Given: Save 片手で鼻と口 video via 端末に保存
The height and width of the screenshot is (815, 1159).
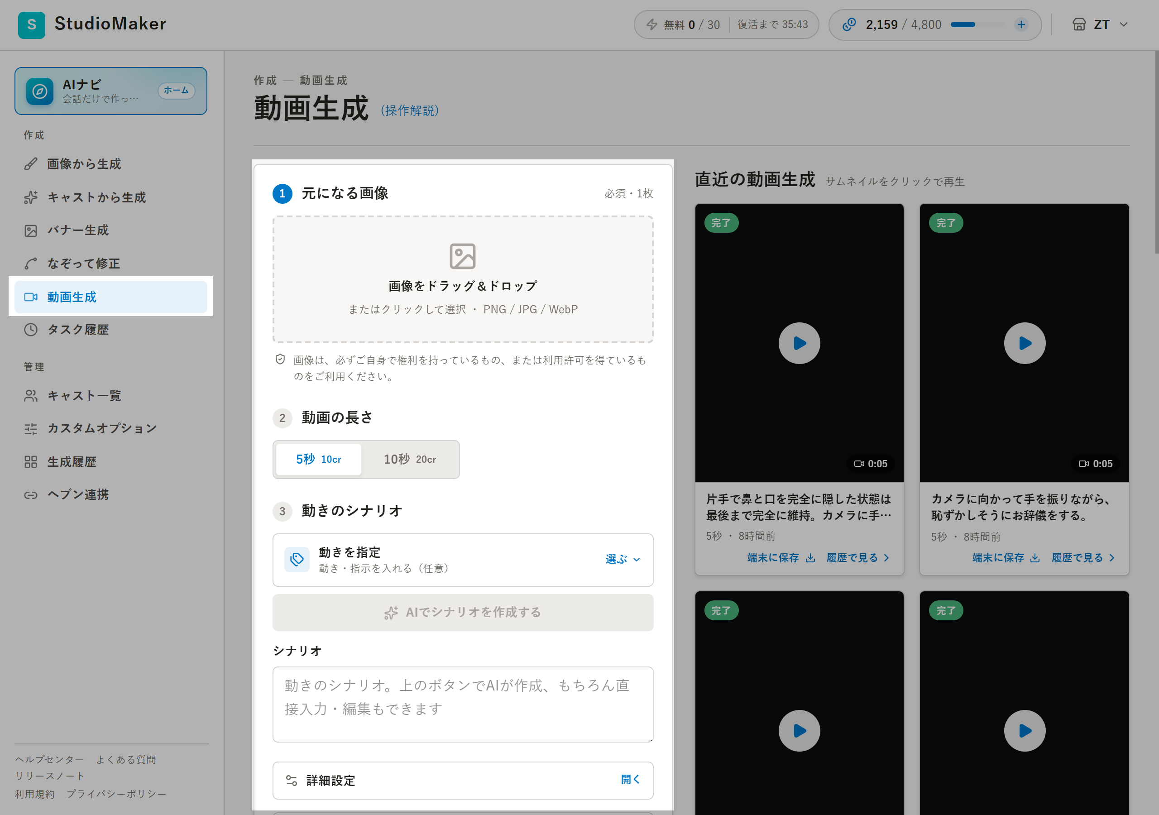Looking at the screenshot, I should 781,558.
